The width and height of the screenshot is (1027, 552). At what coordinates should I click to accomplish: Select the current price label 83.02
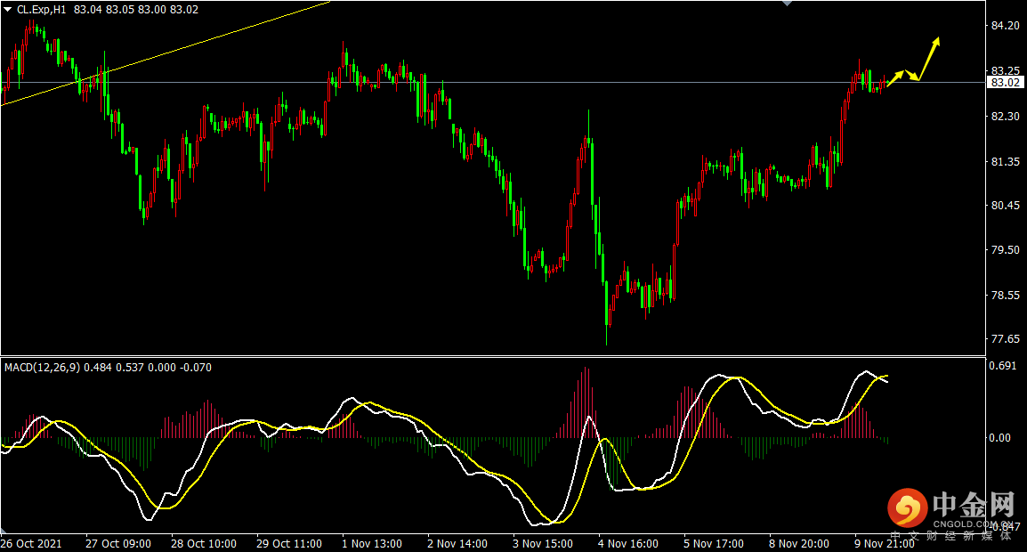1005,83
